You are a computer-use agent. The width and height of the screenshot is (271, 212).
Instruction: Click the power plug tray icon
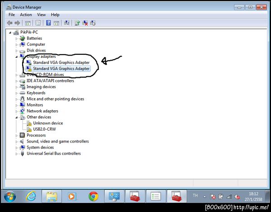click(x=221, y=197)
